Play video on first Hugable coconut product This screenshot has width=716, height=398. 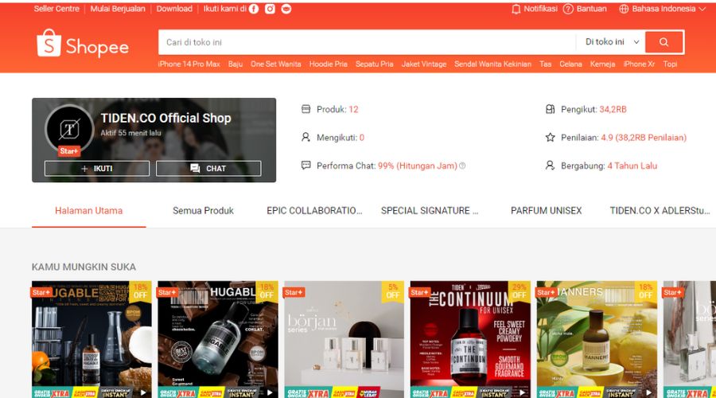pyautogui.click(x=143, y=392)
